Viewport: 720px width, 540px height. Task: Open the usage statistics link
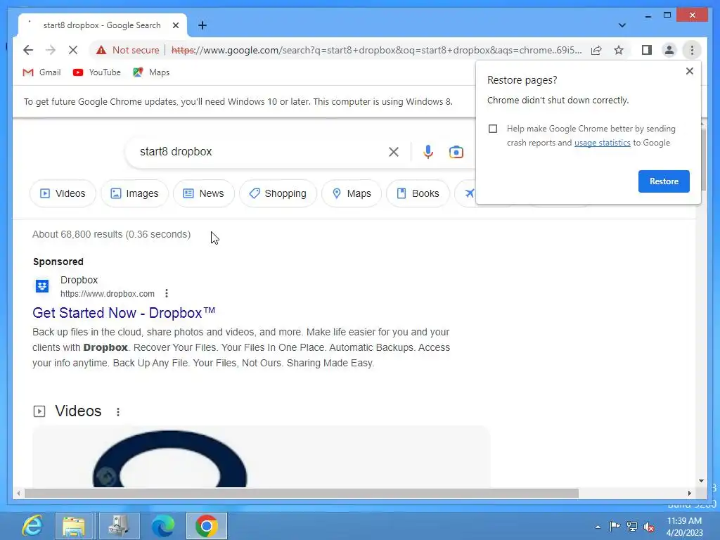point(602,143)
